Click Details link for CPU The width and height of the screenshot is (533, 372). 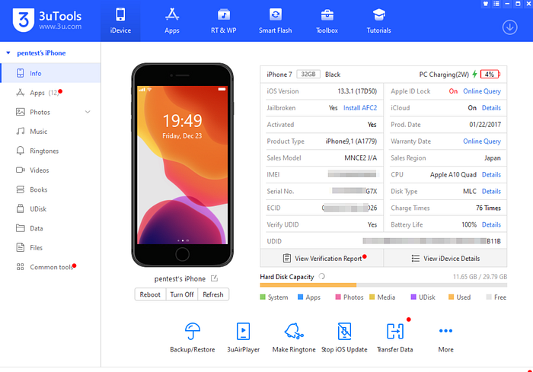491,174
